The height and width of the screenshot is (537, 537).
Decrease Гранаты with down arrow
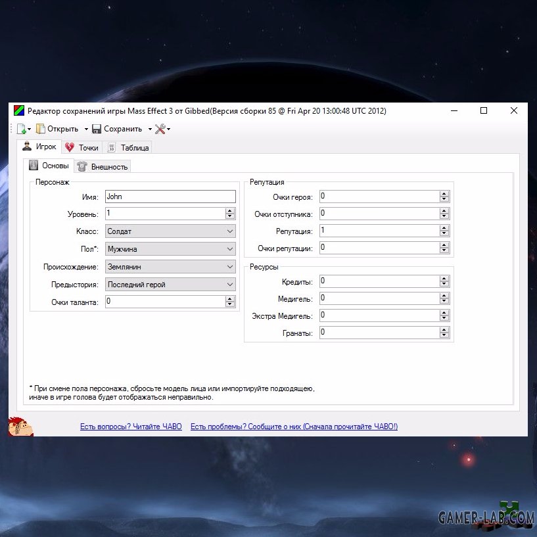[444, 335]
